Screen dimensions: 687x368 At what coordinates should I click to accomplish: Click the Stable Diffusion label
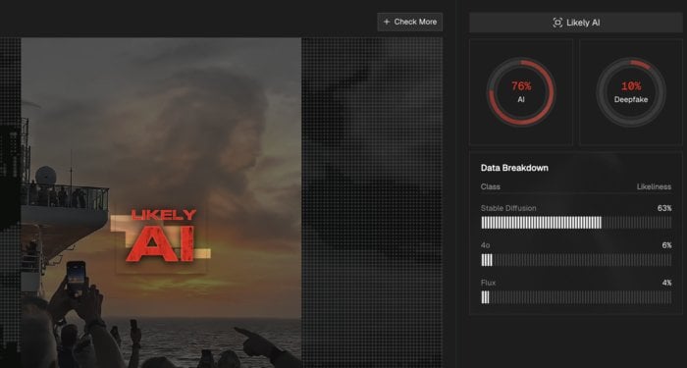click(508, 208)
